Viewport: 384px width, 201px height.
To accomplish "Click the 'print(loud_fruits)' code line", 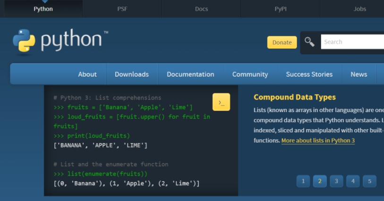I will click(92, 136).
